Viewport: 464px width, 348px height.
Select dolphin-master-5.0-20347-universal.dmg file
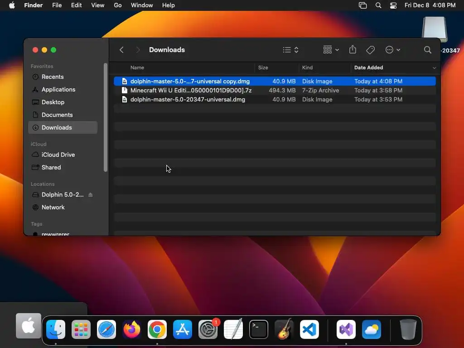[275, 99]
